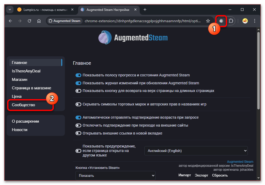
Task: Toggle Показывать журнал изменений при обновлении
Action: 78,83
